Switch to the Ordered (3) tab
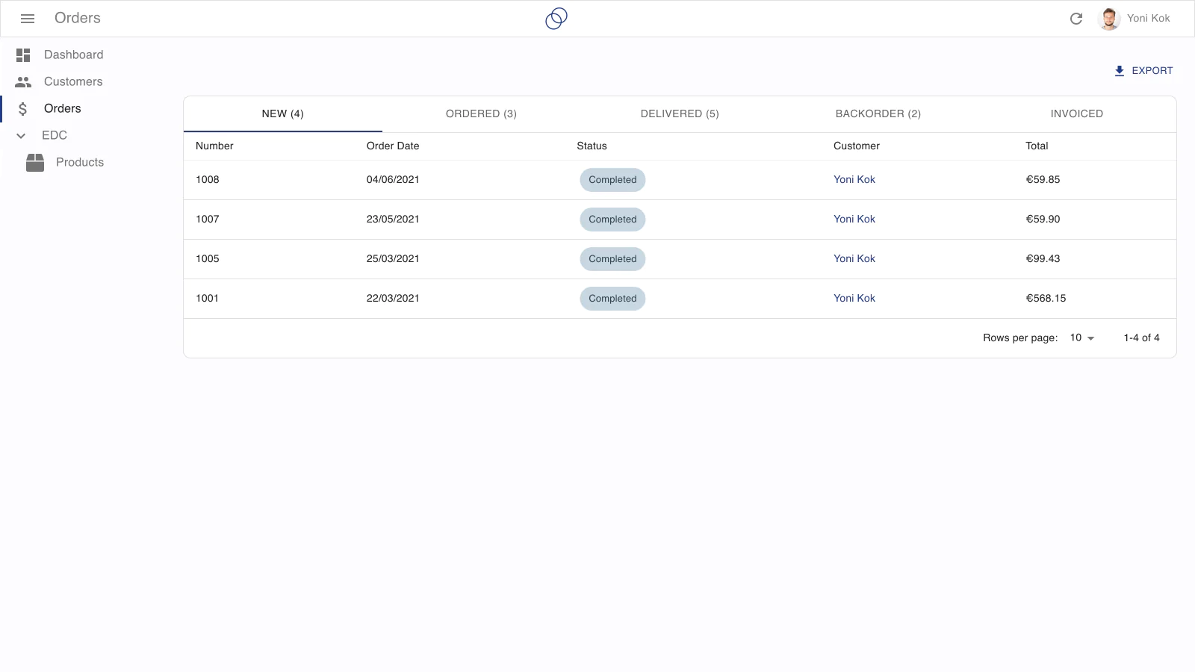1195x672 pixels. [x=481, y=114]
